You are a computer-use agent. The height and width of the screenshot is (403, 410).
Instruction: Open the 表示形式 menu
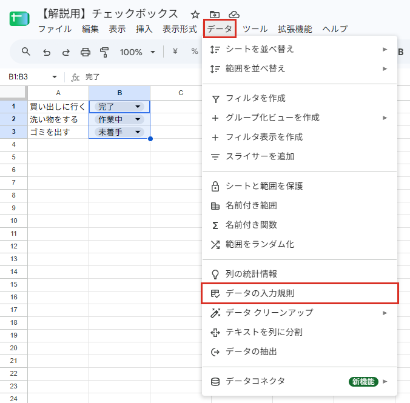pyautogui.click(x=180, y=29)
